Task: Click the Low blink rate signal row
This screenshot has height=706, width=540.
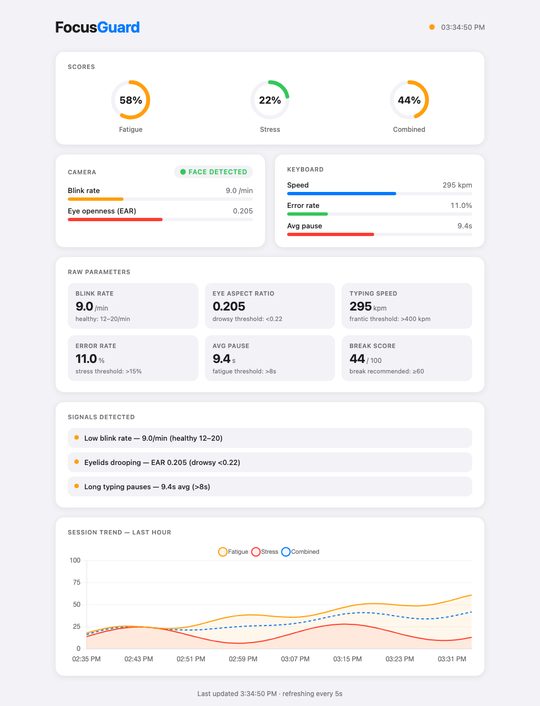Action: pyautogui.click(x=270, y=438)
